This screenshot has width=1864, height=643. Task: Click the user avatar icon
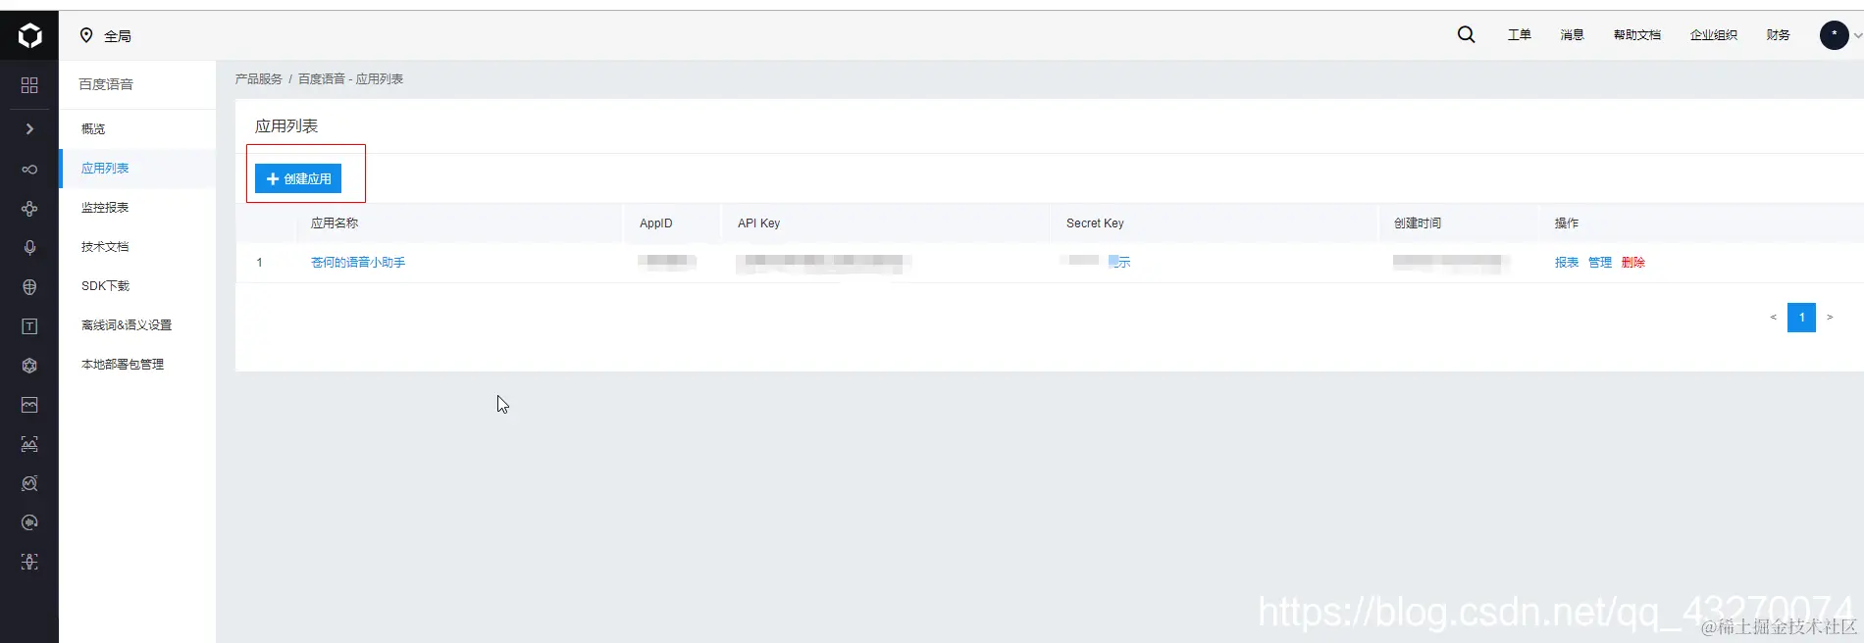(x=1834, y=35)
